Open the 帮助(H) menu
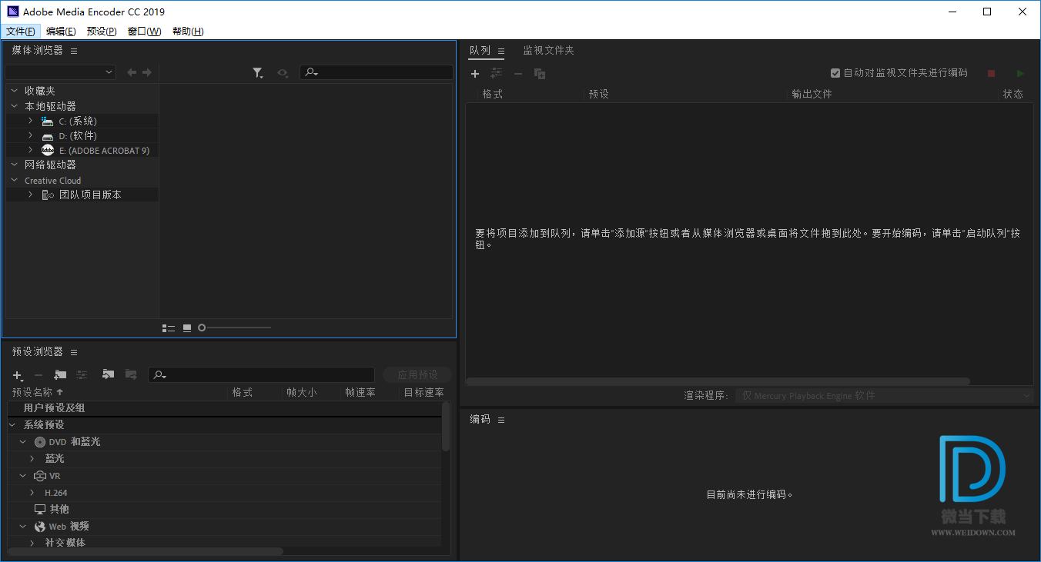The height and width of the screenshot is (562, 1041). (x=188, y=32)
